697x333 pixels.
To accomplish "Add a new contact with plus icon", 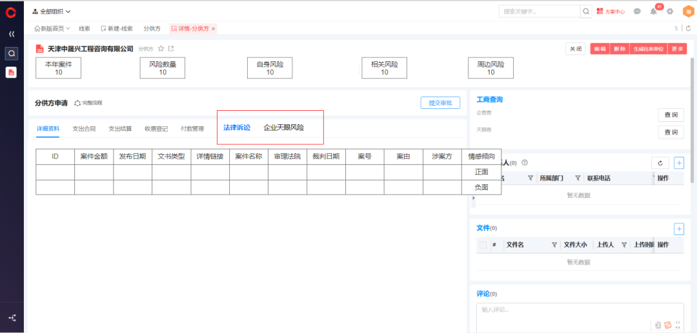I will click(679, 163).
